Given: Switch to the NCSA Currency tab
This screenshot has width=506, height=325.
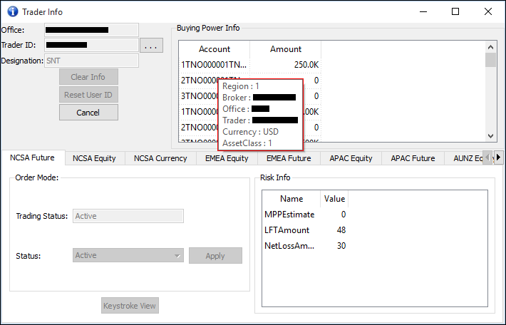Looking at the screenshot, I should 160,158.
